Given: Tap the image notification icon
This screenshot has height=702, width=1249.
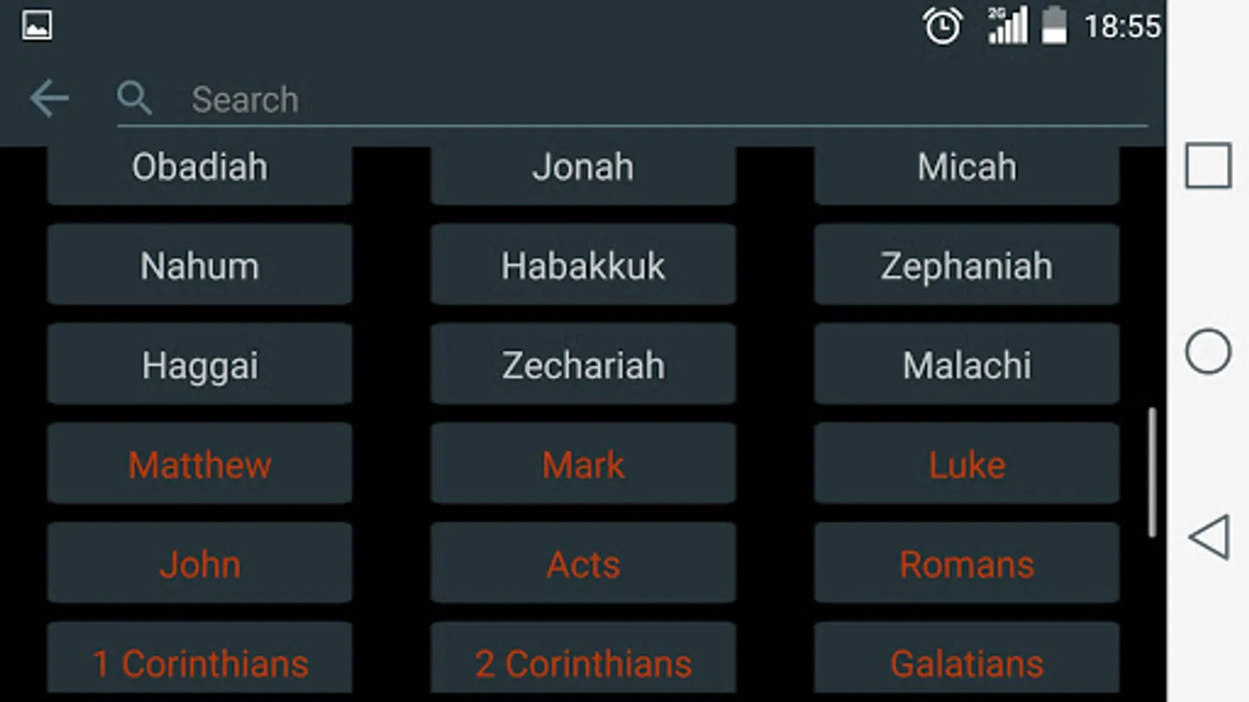Looking at the screenshot, I should pos(37,26).
